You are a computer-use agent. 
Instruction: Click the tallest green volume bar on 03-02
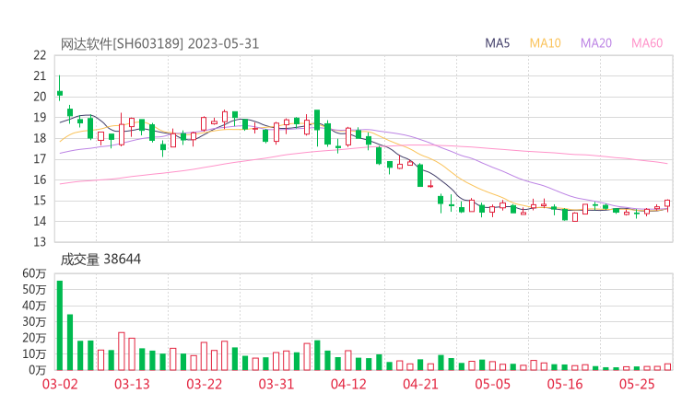pos(60,326)
